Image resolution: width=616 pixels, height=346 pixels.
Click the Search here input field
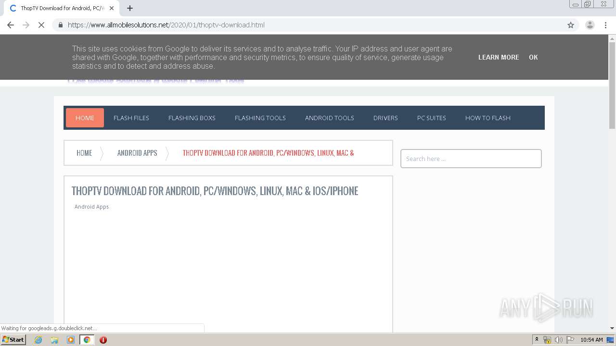pos(471,159)
